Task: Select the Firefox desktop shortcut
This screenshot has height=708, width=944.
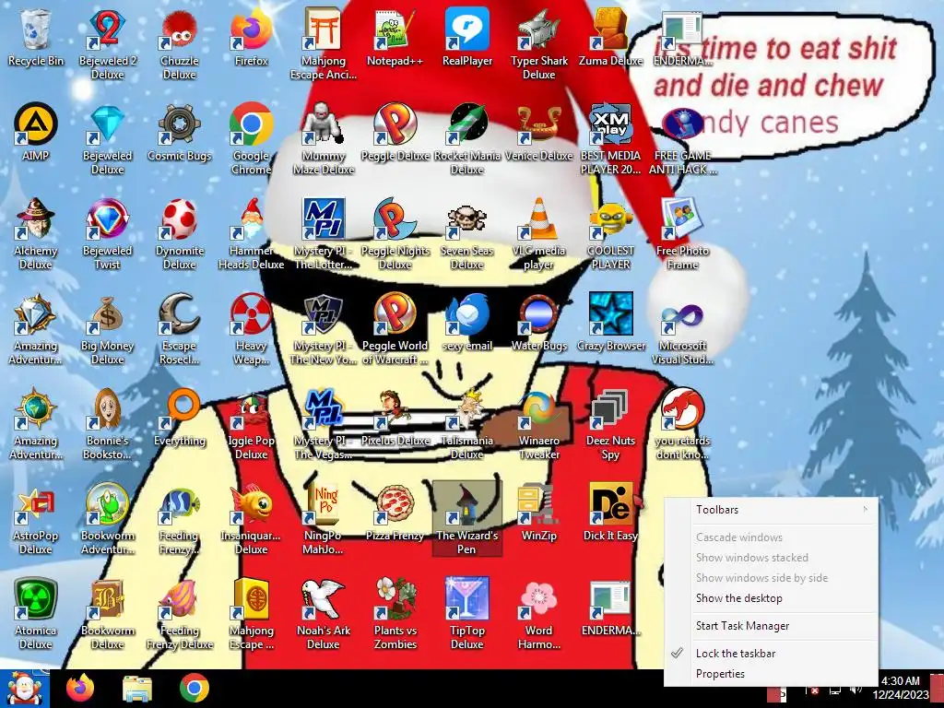Action: pyautogui.click(x=251, y=37)
